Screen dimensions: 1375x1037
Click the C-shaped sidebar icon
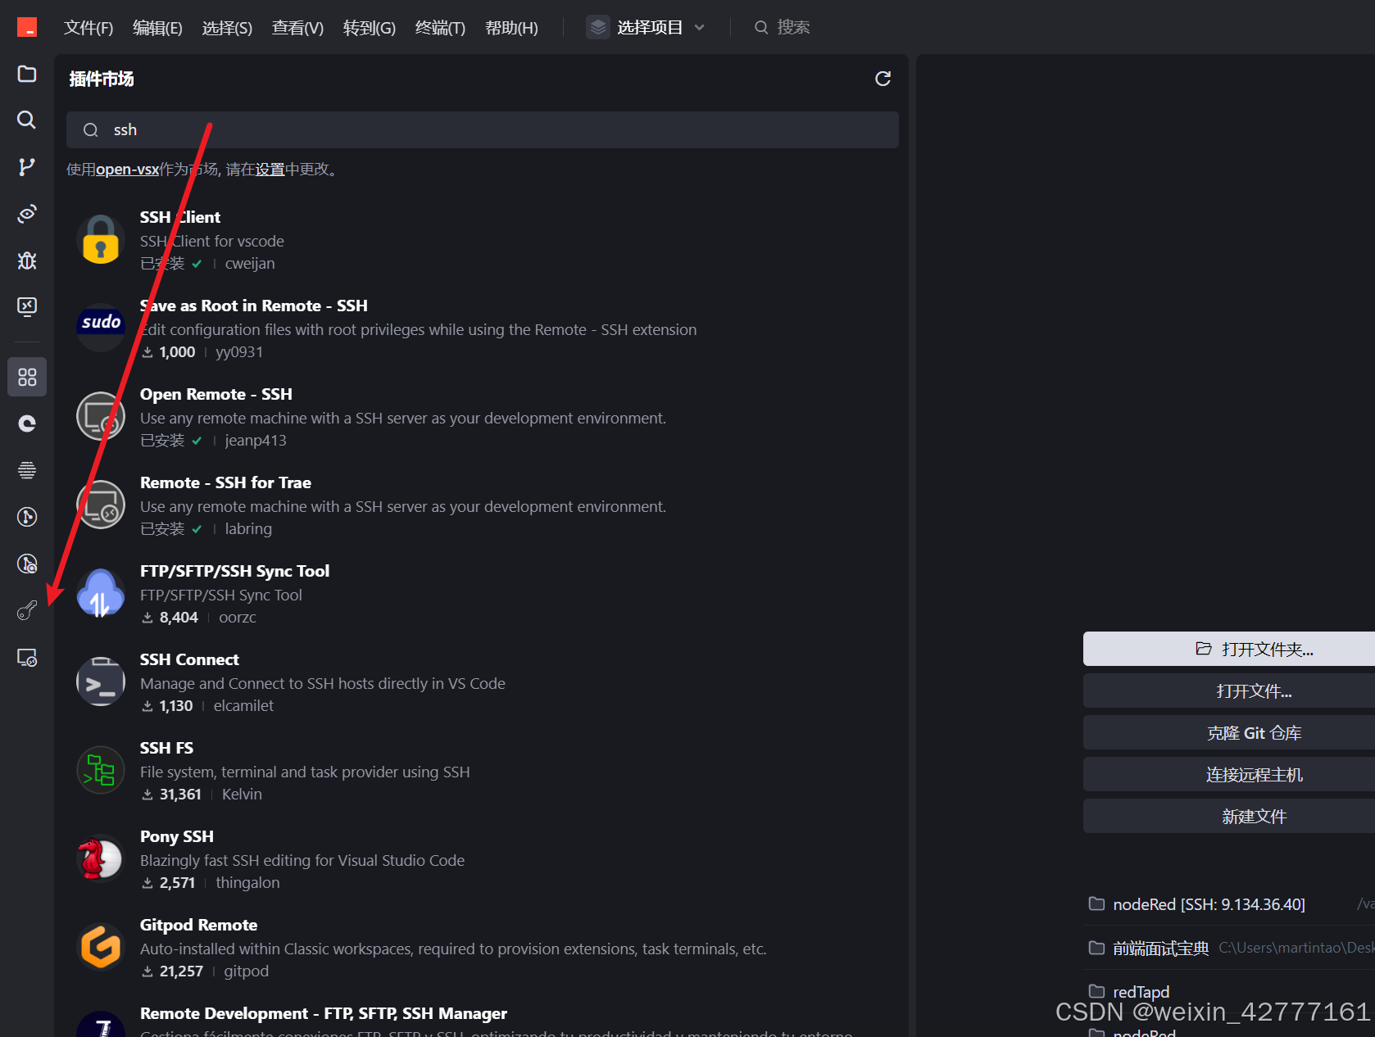pos(27,423)
